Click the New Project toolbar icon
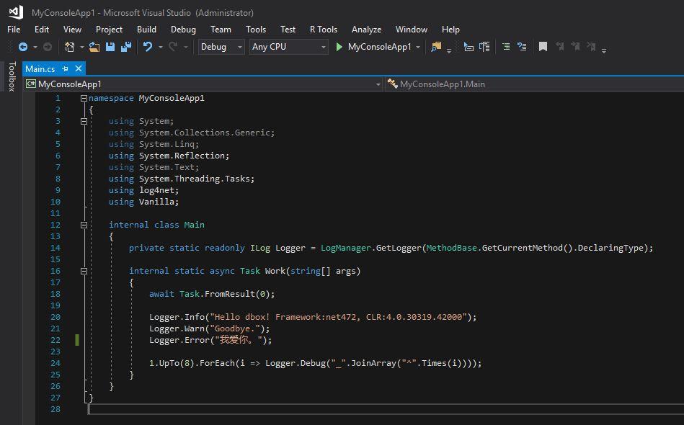This screenshot has width=684, height=425. point(69,47)
